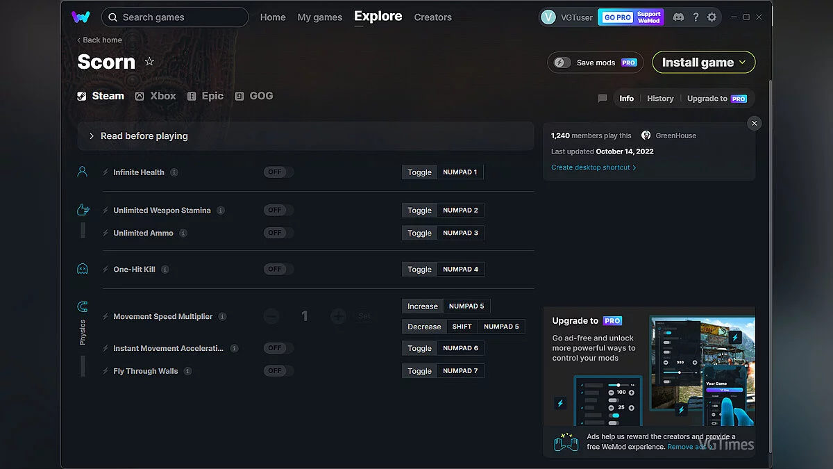Click plus to raise Movement Speed Multiplier

pos(338,316)
